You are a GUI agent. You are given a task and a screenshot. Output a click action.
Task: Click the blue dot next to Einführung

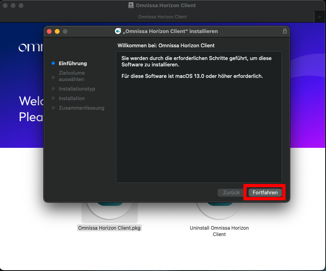(54, 64)
